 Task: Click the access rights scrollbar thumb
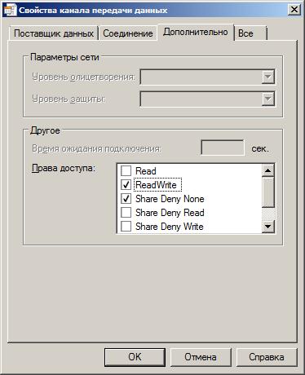[268, 192]
